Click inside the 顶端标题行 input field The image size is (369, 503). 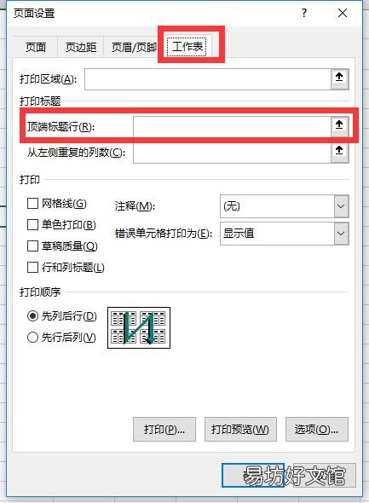point(232,126)
